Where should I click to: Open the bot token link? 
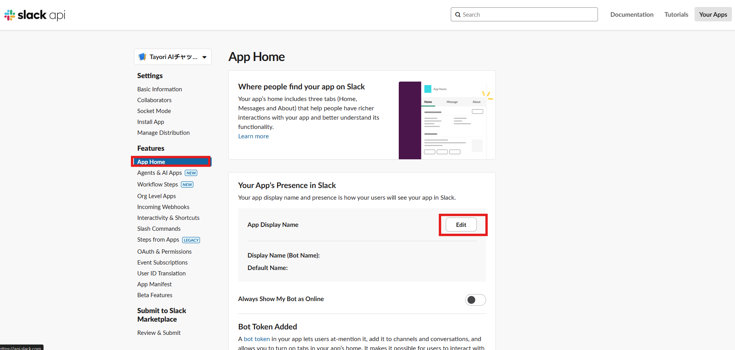(x=257, y=339)
